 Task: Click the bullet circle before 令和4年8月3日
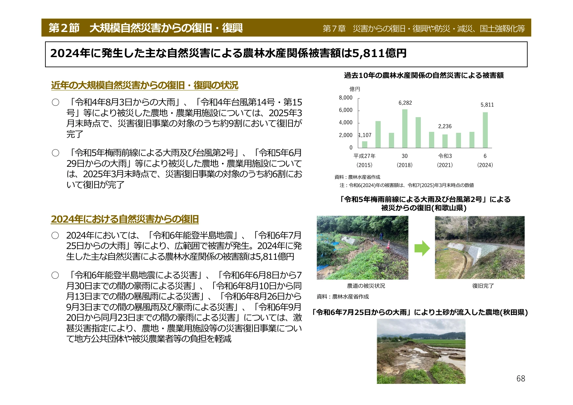[56, 102]
